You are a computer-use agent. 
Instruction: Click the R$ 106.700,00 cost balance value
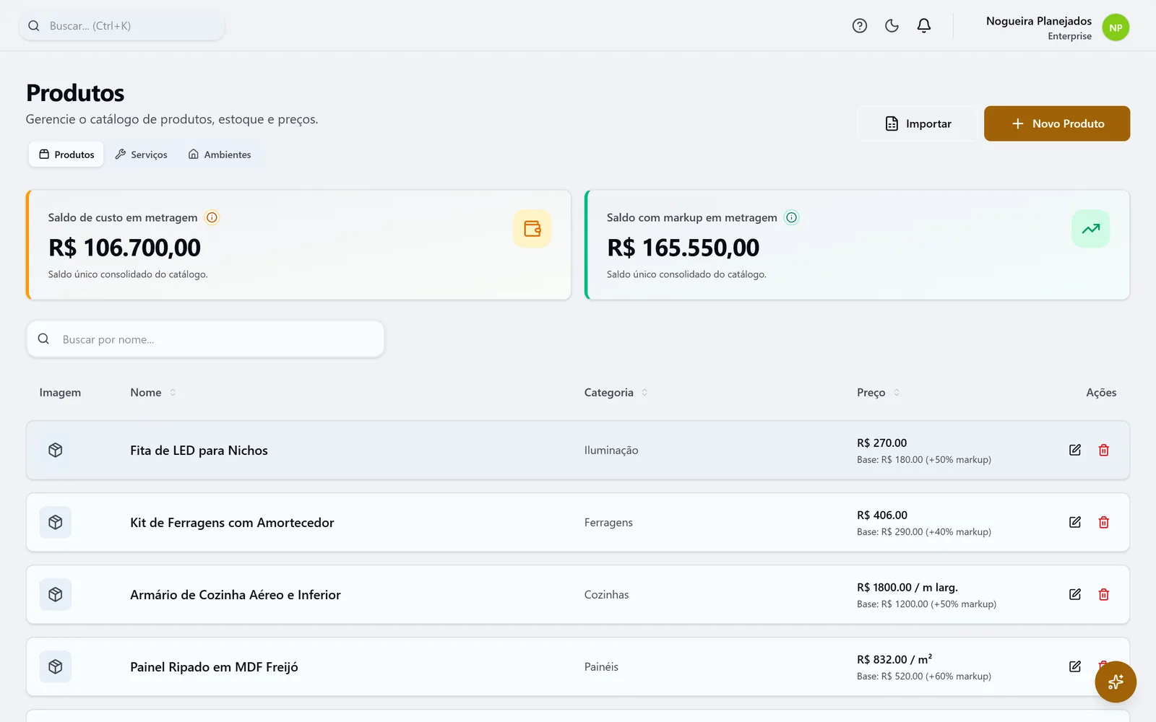coord(124,248)
